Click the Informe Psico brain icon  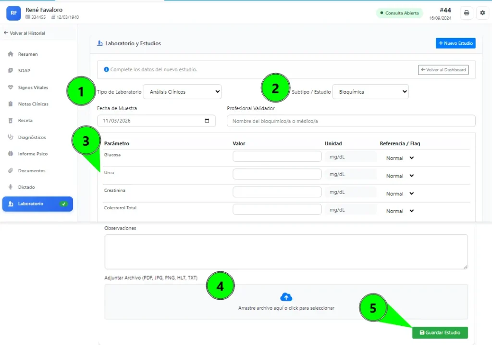tap(11, 153)
